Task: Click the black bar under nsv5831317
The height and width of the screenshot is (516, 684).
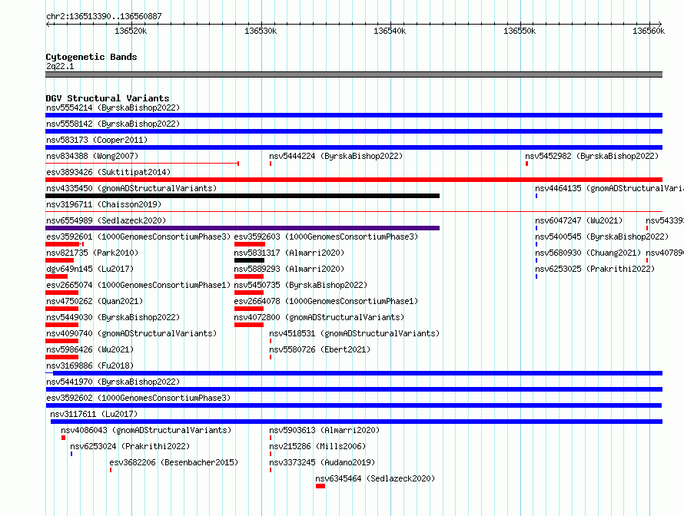Action: pyautogui.click(x=249, y=260)
